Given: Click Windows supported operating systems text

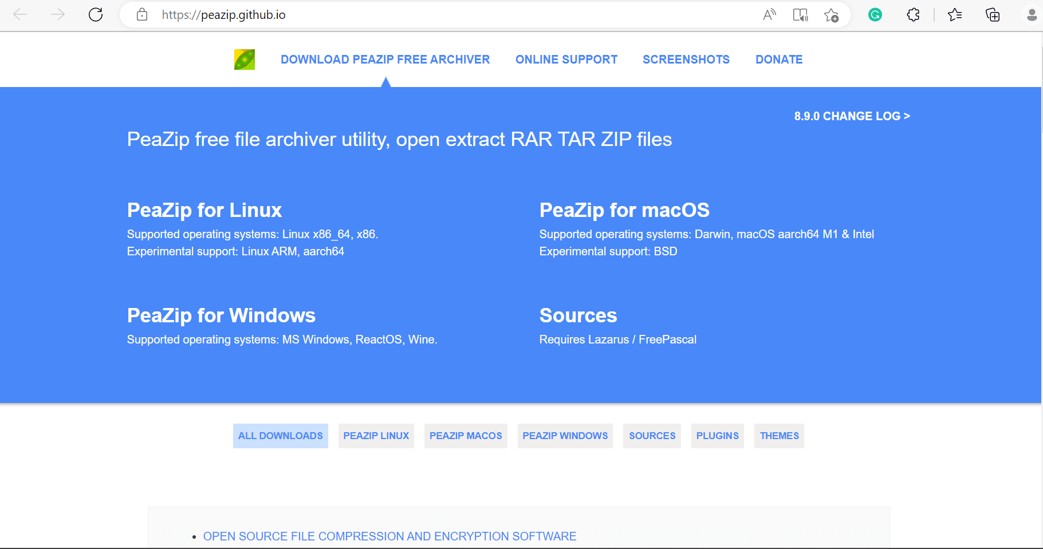Looking at the screenshot, I should (282, 339).
